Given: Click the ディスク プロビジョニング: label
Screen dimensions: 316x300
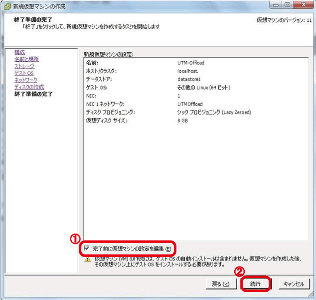Looking at the screenshot, I should coord(110,112).
